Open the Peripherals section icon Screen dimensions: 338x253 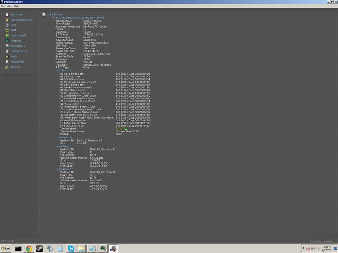coord(7,62)
